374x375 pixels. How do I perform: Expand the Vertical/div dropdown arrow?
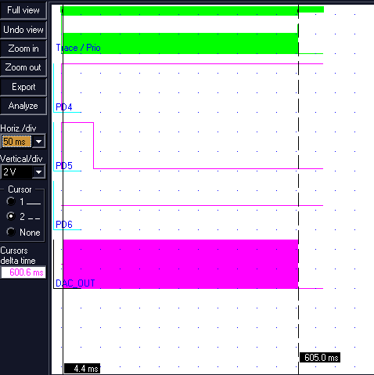(38, 172)
